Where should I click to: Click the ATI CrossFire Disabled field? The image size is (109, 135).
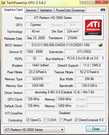[x=65, y=113]
